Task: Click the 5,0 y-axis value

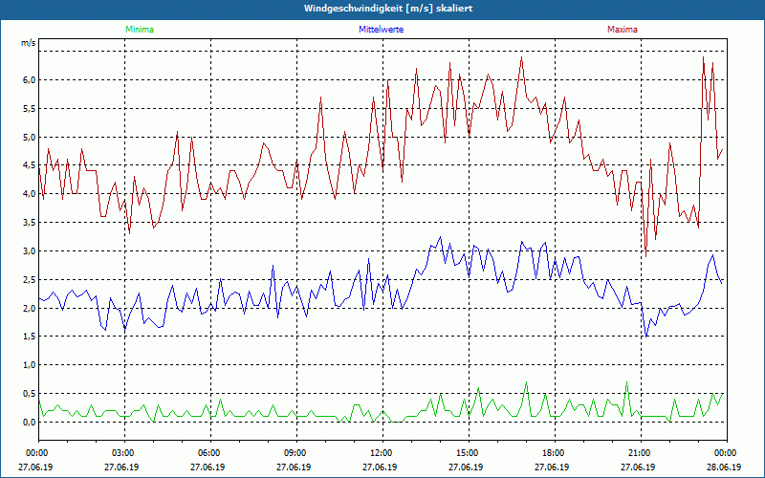Action: pyautogui.click(x=30, y=137)
